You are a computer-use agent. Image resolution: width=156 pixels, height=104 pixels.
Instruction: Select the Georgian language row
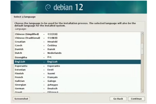(x=77, y=85)
